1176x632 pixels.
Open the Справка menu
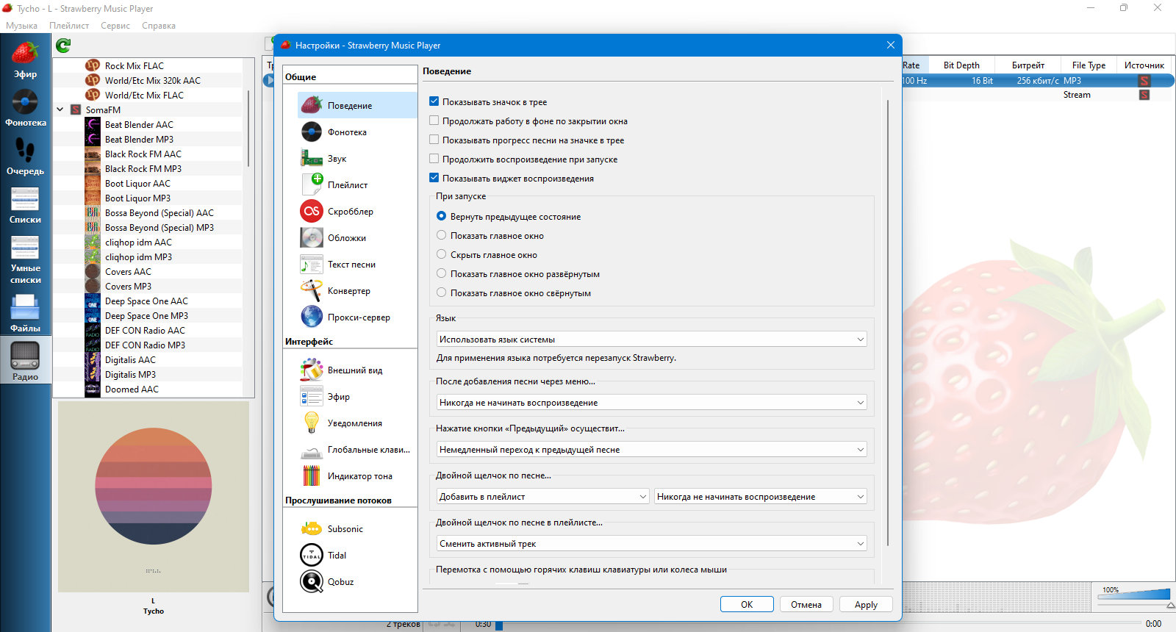click(159, 26)
